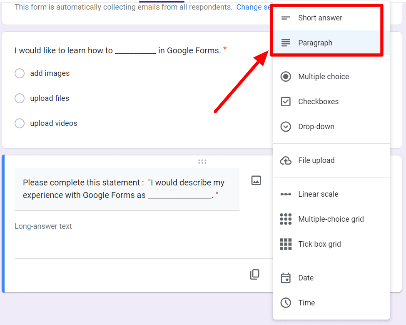Choose Drop-down question type
Screen dimensions: 406x325
tap(331, 127)
